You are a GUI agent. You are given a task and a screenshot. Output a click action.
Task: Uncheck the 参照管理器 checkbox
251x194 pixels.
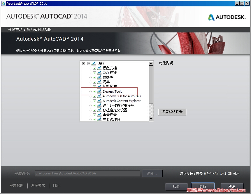coord(94,119)
